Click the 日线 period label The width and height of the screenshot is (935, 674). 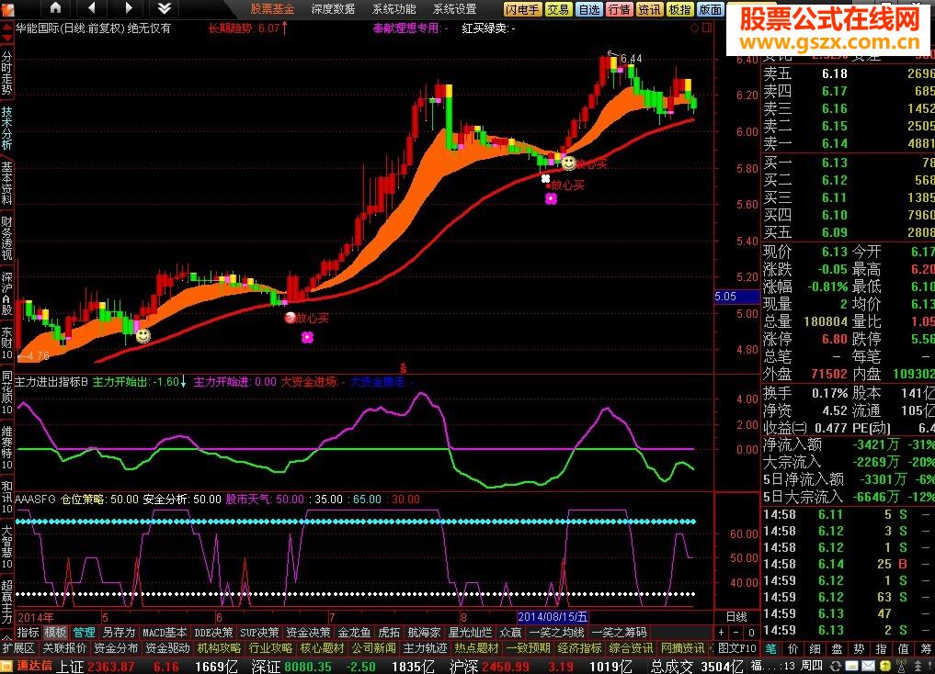pos(737,617)
